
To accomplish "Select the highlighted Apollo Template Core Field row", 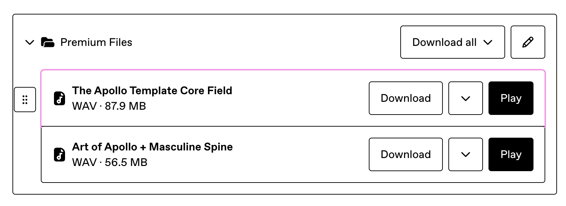I will pyautogui.click(x=293, y=98).
